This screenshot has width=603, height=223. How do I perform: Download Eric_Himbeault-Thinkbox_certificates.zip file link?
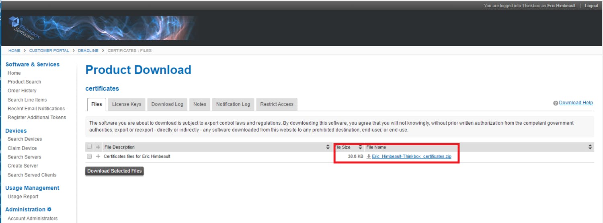[412, 156]
